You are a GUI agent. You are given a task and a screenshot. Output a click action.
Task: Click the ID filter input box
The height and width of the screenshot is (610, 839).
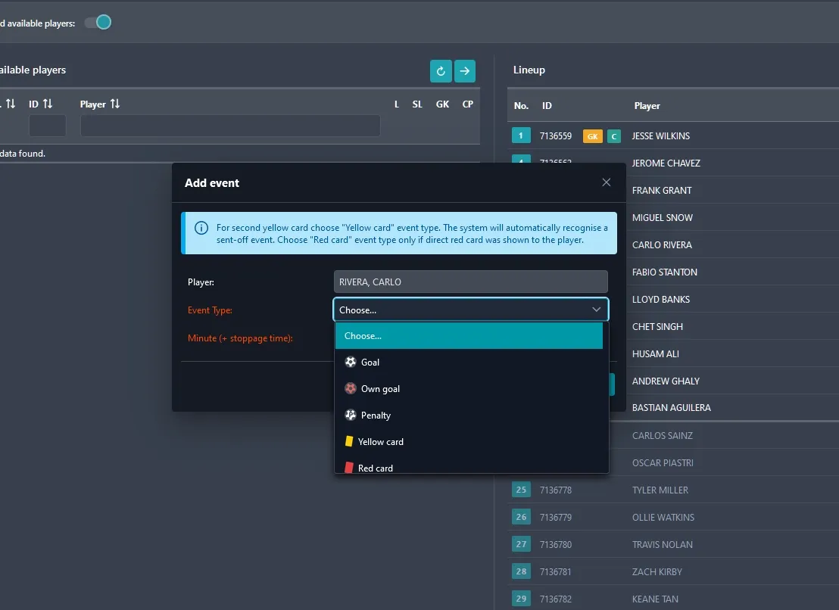click(47, 126)
